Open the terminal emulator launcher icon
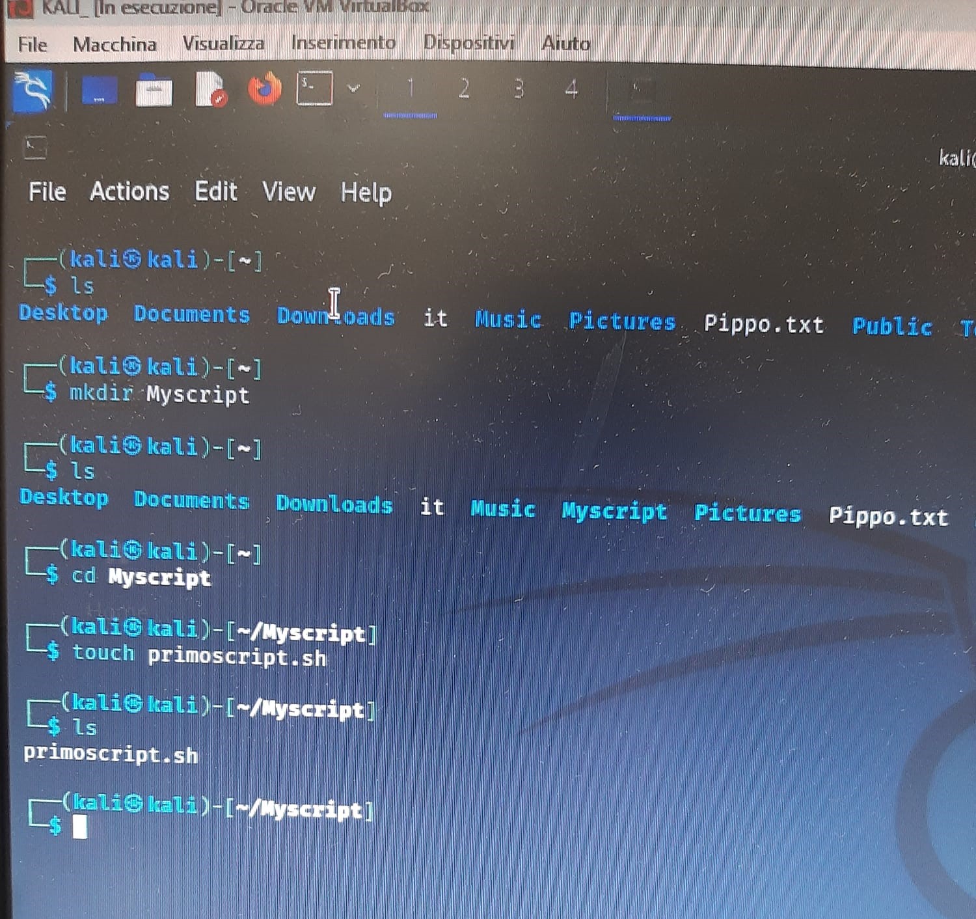 pyautogui.click(x=314, y=88)
